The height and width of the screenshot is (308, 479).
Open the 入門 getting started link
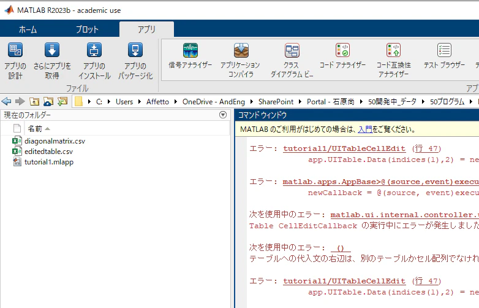tap(364, 129)
